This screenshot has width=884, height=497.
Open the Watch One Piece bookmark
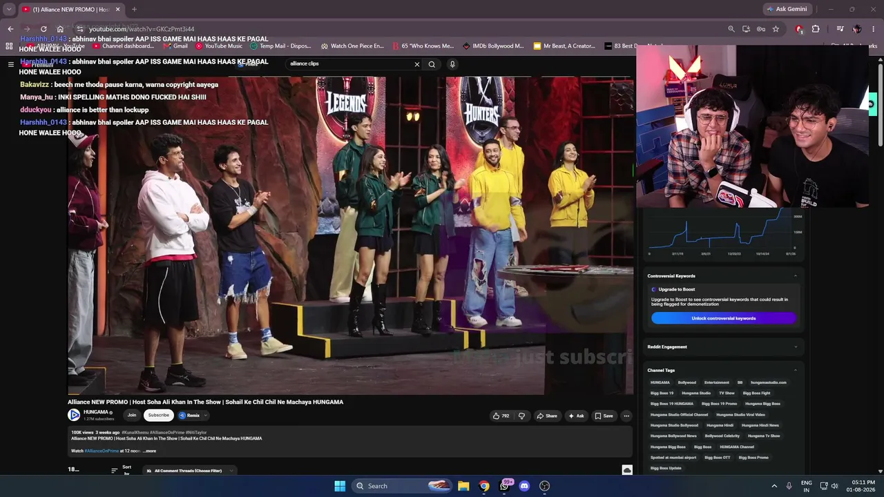point(352,46)
